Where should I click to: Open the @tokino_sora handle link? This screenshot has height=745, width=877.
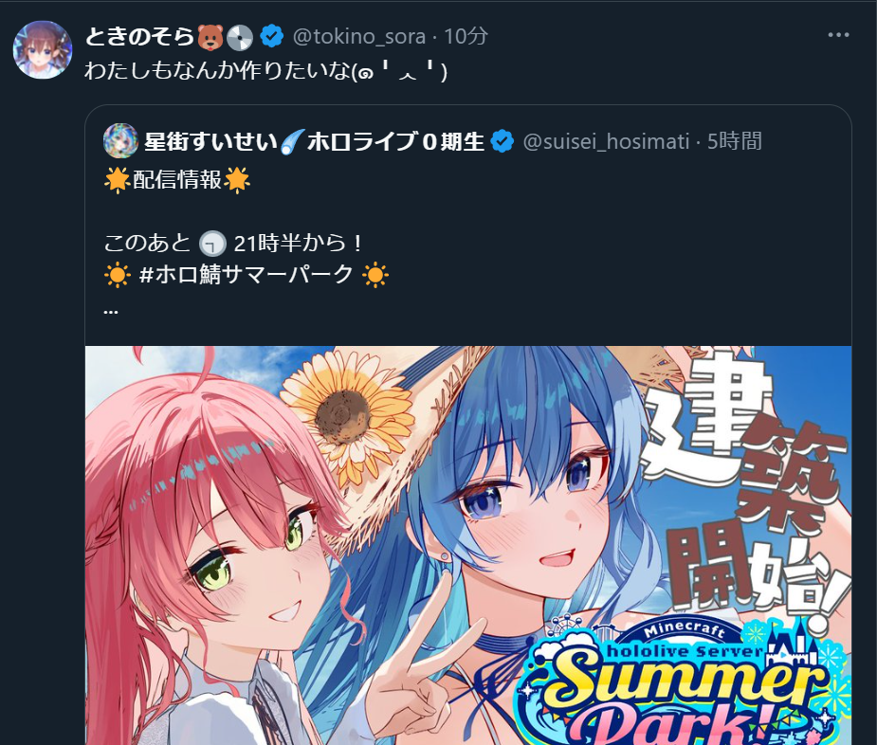click(x=359, y=36)
